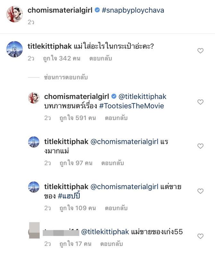Screen dimensions: 215x258
Task: Reply to the comment with 109 likes
Action: coord(116,208)
